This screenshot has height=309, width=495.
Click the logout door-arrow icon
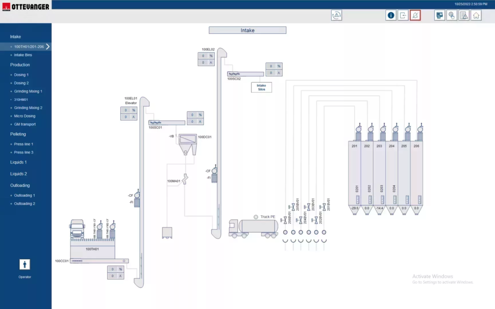point(403,15)
